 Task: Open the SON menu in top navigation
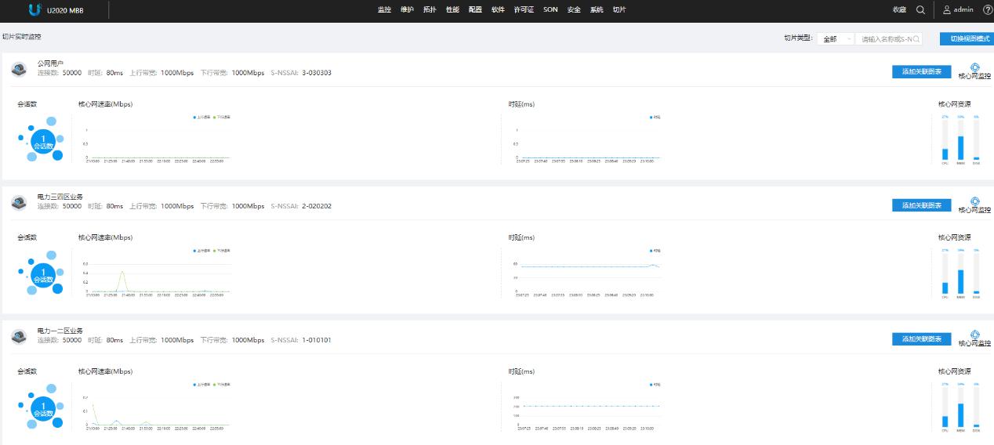tap(550, 10)
